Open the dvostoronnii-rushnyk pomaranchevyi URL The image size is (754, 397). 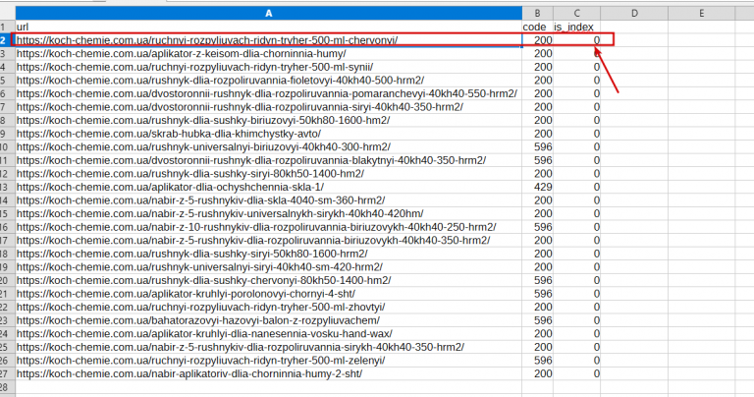tap(267, 93)
